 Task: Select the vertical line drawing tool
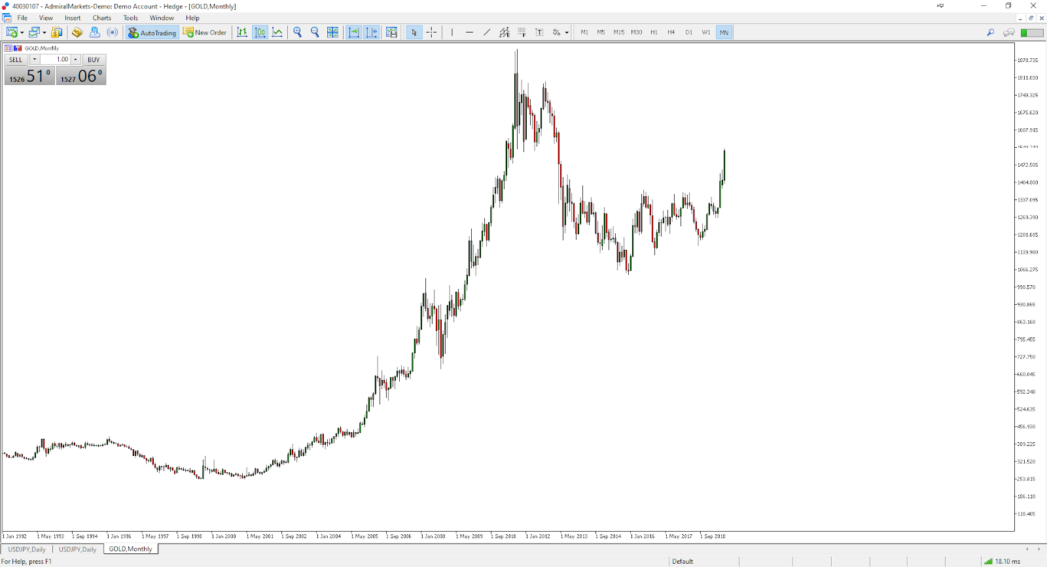pos(452,32)
